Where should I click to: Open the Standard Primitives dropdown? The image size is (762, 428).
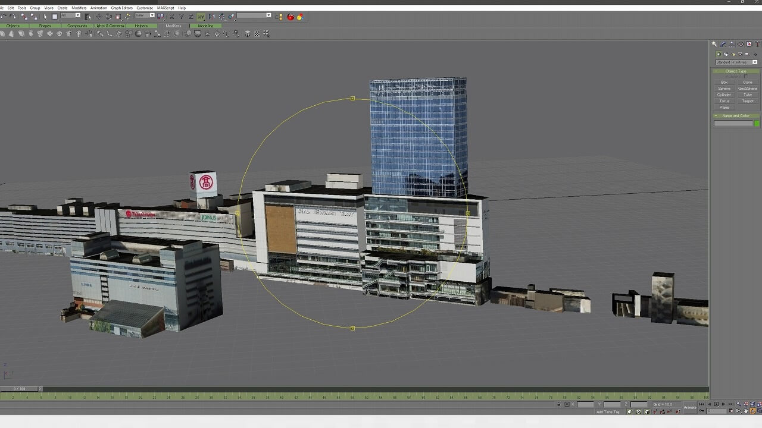click(736, 62)
